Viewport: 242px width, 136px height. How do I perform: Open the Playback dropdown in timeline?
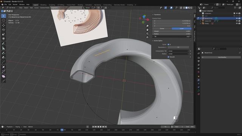point(10,127)
